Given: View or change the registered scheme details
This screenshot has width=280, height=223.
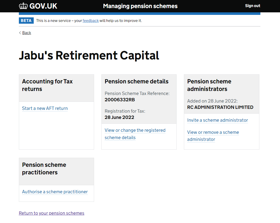Looking at the screenshot, I should pos(135,134).
